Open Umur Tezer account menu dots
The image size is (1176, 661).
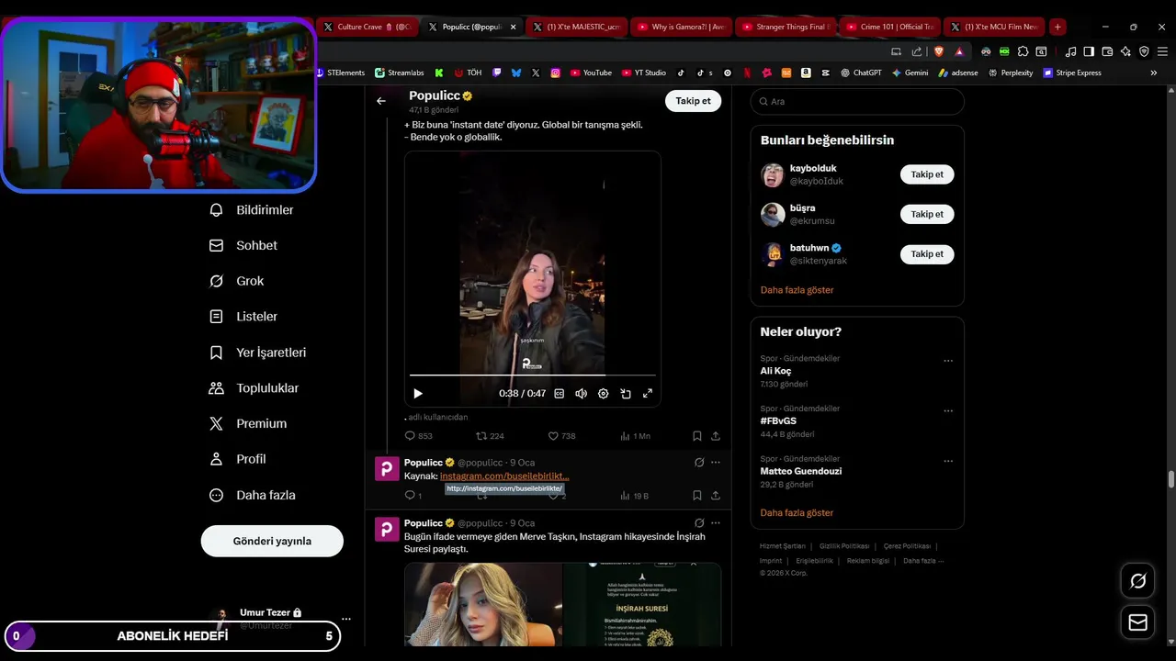346,619
